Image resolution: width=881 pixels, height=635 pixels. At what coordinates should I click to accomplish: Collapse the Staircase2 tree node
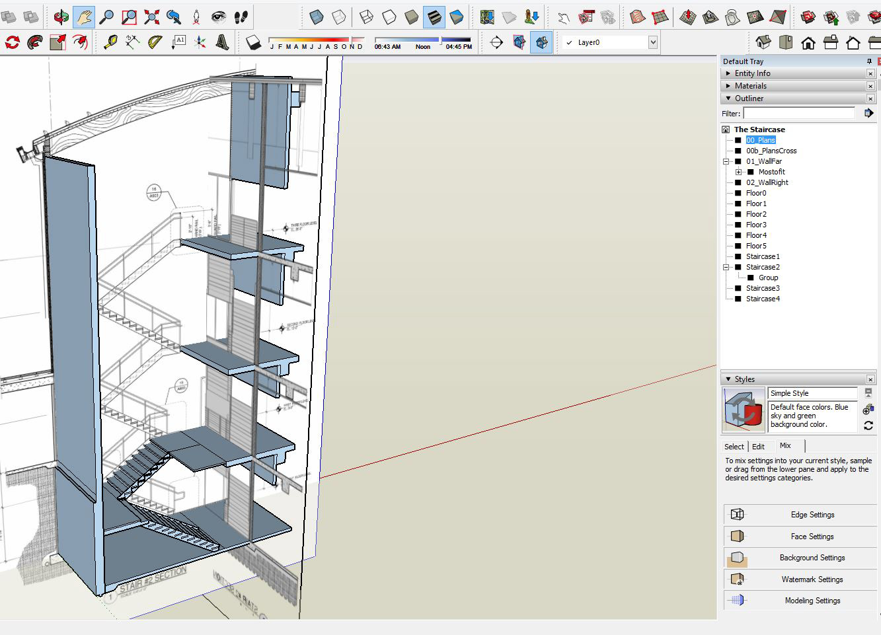coord(726,267)
